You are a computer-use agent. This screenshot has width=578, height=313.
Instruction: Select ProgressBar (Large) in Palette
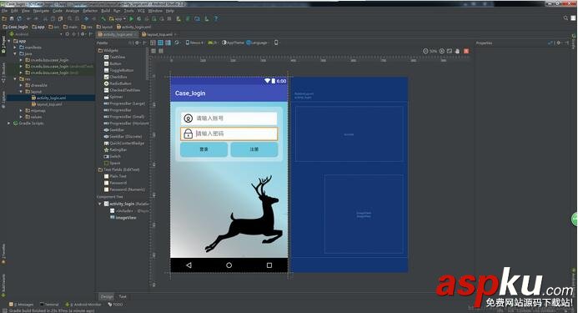pos(124,103)
